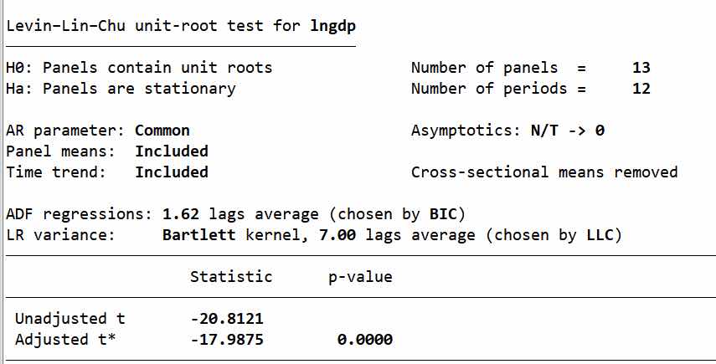Click the Panel means Included value
The image size is (716, 364).
(172, 151)
